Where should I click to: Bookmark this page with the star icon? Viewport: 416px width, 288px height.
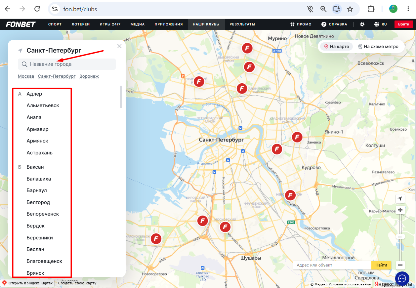(x=350, y=9)
